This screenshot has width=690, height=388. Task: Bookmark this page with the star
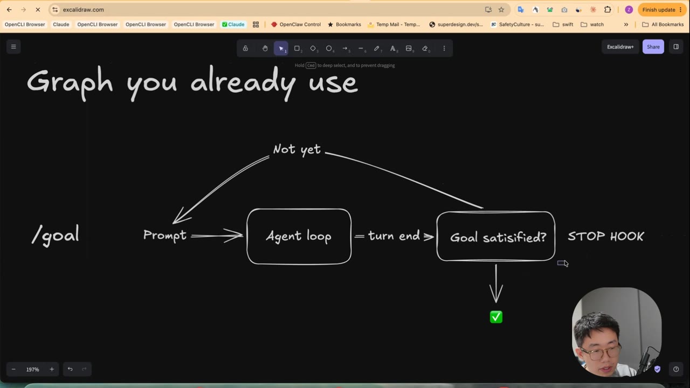(501, 10)
